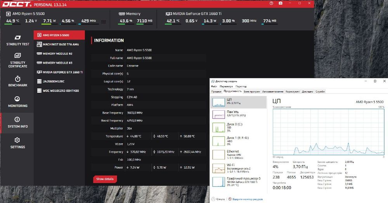
Task: Open the Перегляд menu in Task Manager
Action: click(x=241, y=87)
